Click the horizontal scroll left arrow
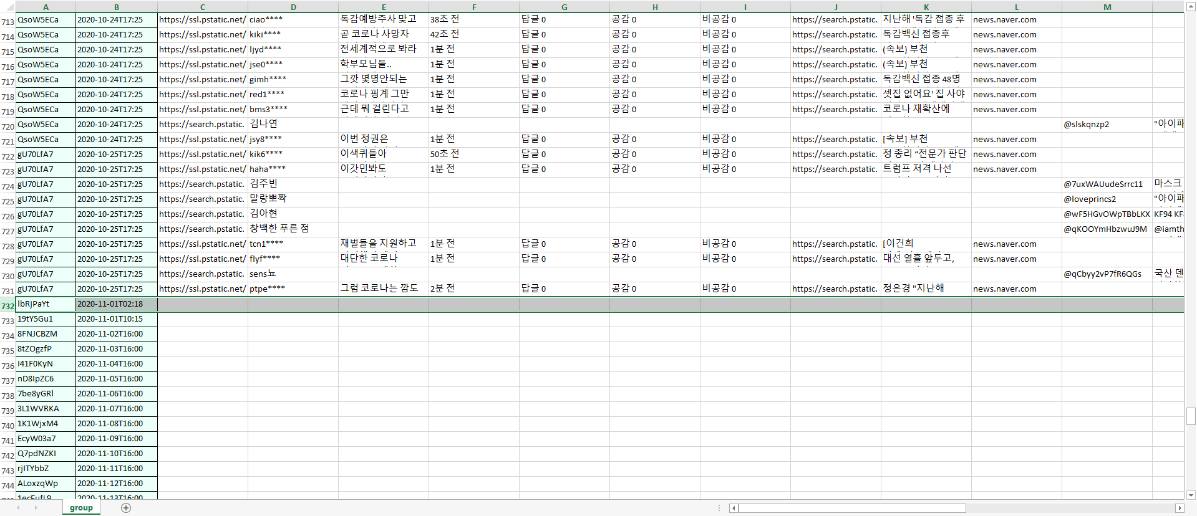This screenshot has height=516, width=1197. coord(734,508)
